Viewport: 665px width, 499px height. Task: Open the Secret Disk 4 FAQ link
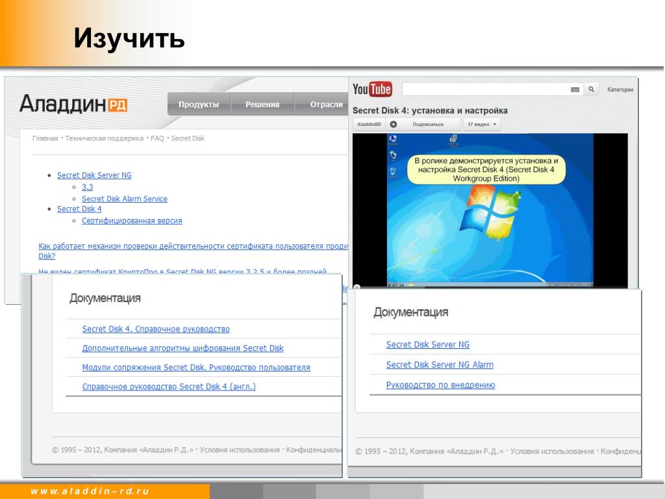[x=79, y=209]
